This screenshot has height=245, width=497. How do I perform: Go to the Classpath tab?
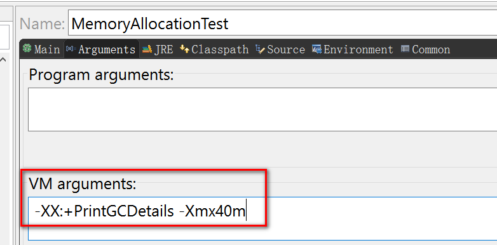point(214,49)
